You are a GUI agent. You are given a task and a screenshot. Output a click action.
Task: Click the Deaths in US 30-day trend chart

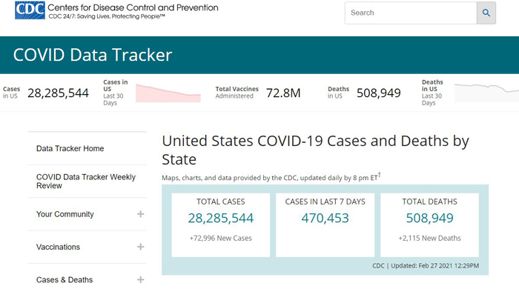(486, 93)
